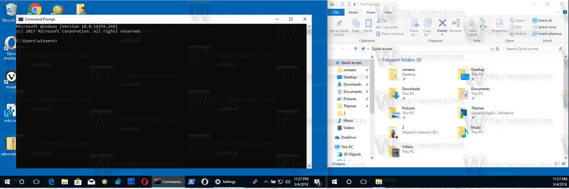Go up one folder level in File Explorer
The height and width of the screenshot is (189, 569).
355,49
